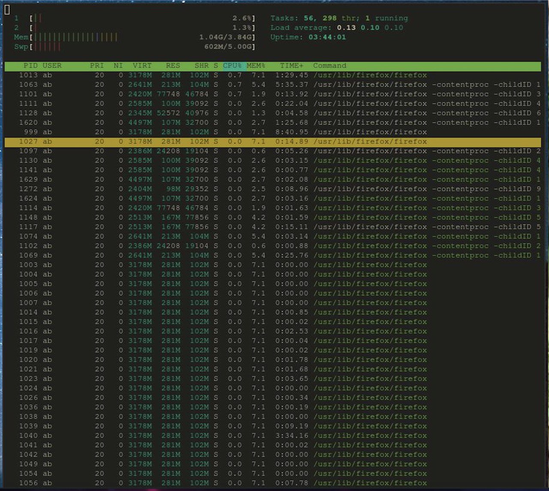Select the thread row with PID 1624
Screen dimensions: 549x491
(273, 198)
